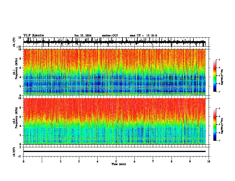
Task: Click the '6' kHz tick of ch.2 spectrogram
Action: 20,117
